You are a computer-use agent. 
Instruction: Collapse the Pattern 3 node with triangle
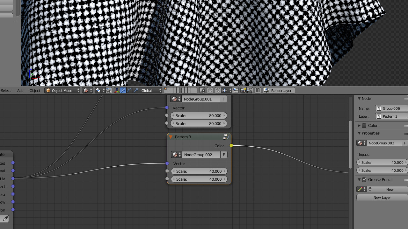(x=171, y=137)
